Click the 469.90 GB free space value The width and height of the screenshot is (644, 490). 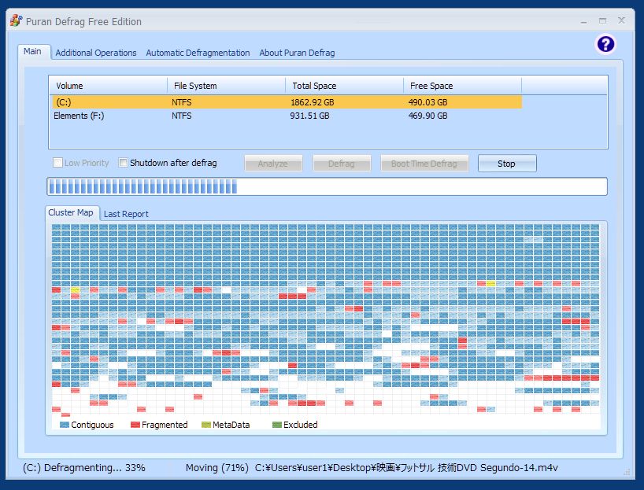(x=427, y=116)
